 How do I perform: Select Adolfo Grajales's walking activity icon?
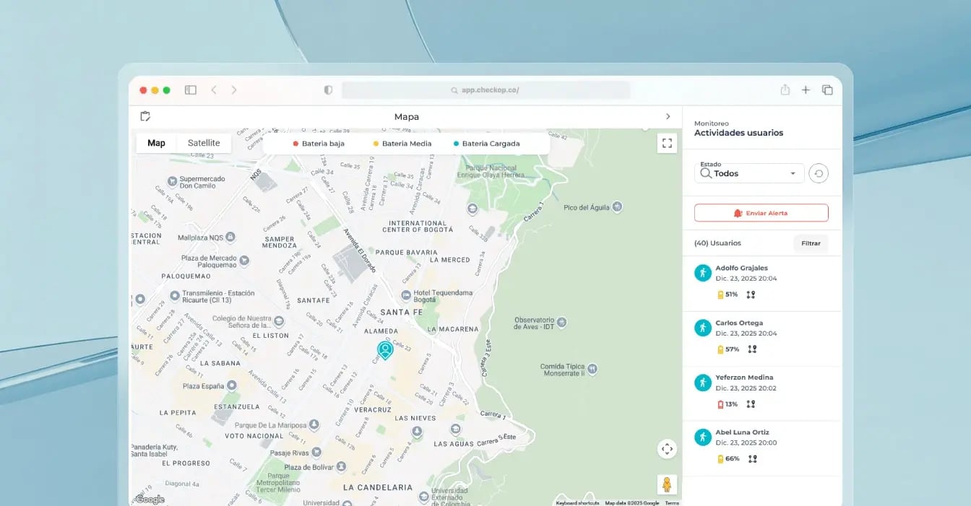pyautogui.click(x=702, y=272)
